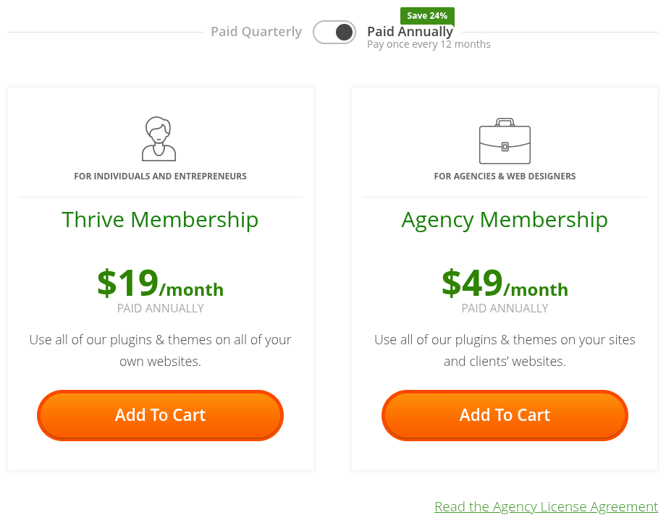Click the $19/month price
This screenshot has height=528, width=666.
point(160,284)
